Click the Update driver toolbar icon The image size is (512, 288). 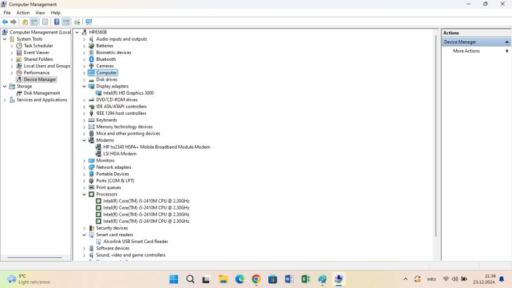[77, 22]
